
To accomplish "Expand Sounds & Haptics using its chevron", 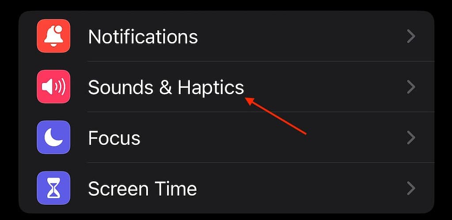I will [x=411, y=87].
